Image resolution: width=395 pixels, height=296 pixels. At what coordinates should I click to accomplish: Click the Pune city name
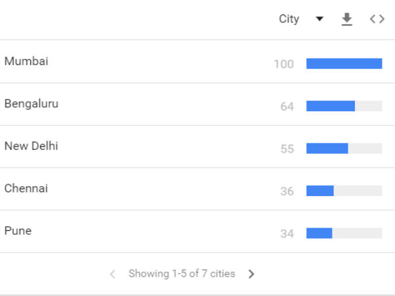pos(18,231)
